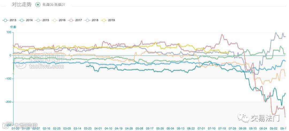Image resolution: width=289 pixels, height=131 pixels.
Task: Click the 焦煤09-焦煤01 label text
Action: click(54, 5)
